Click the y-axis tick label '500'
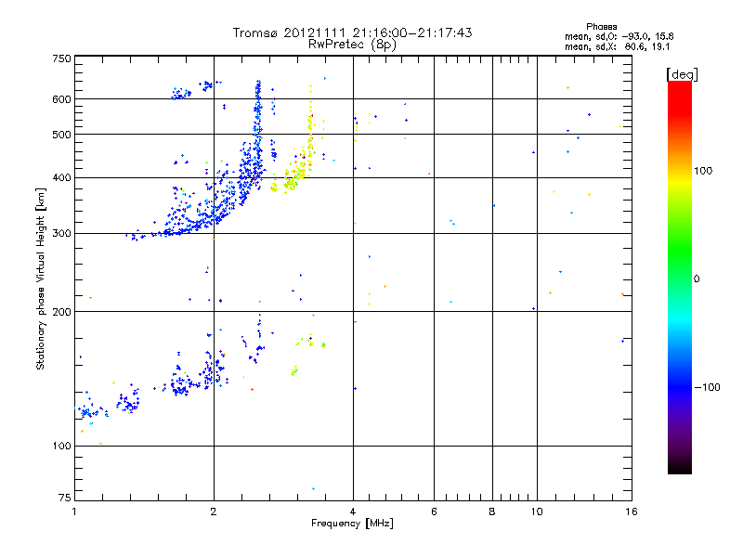 [x=61, y=135]
